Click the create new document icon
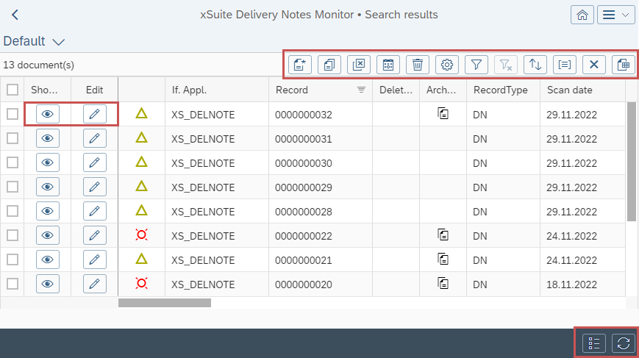639x358 pixels. coord(300,65)
